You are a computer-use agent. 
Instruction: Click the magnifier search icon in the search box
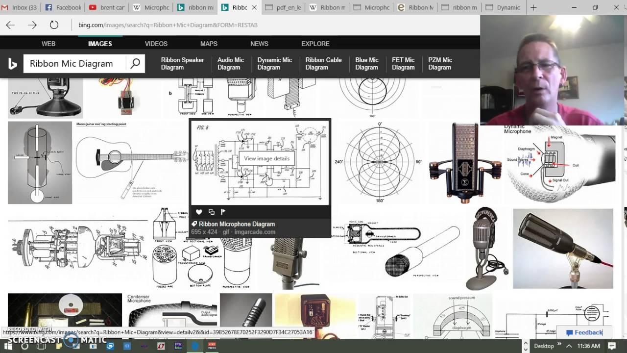135,63
